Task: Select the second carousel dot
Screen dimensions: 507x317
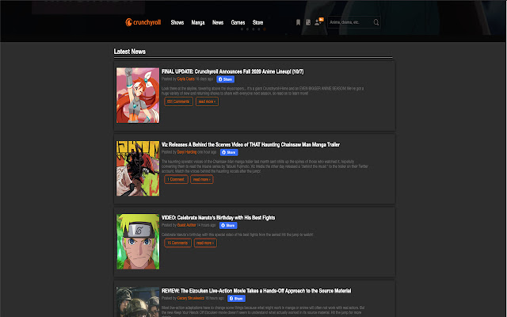Action: click(247, 29)
